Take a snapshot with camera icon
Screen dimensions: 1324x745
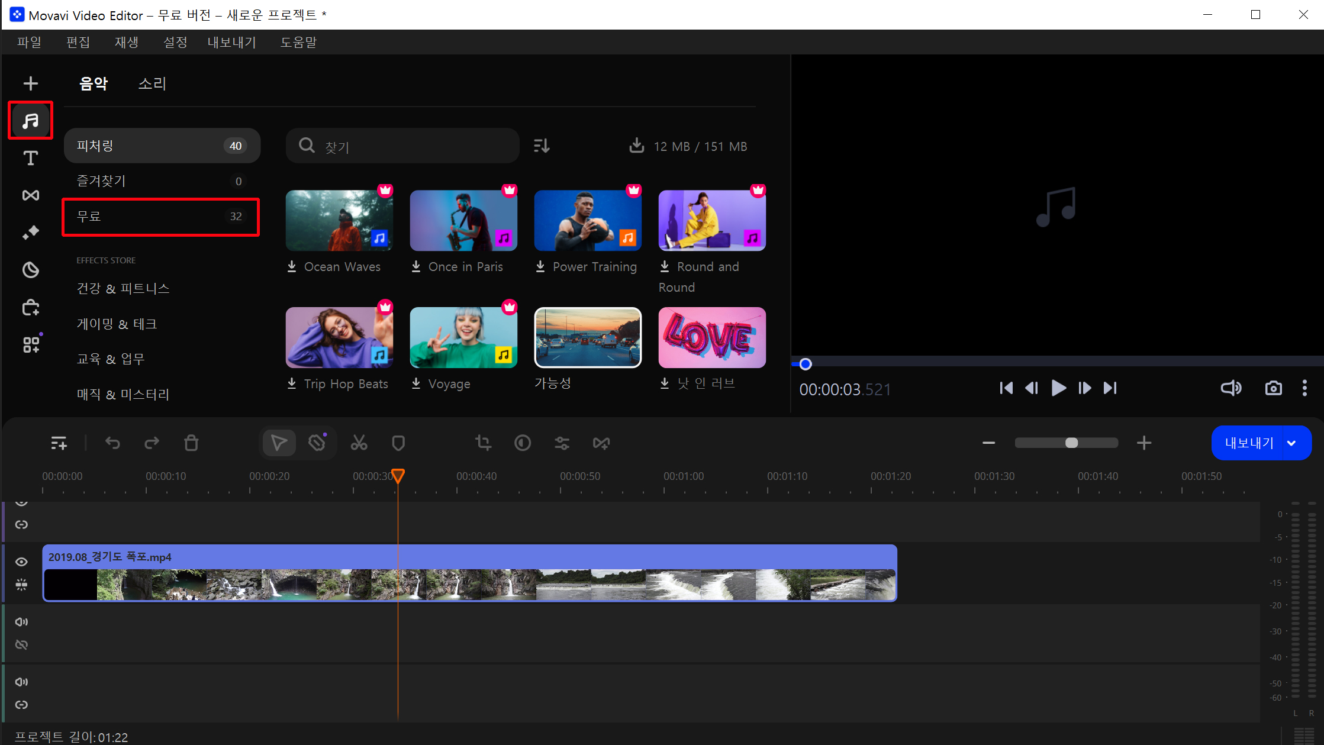point(1273,388)
